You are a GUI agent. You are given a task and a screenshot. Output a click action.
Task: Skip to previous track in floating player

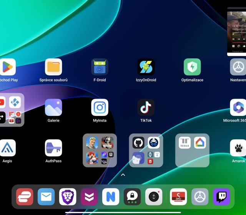pos(239,39)
